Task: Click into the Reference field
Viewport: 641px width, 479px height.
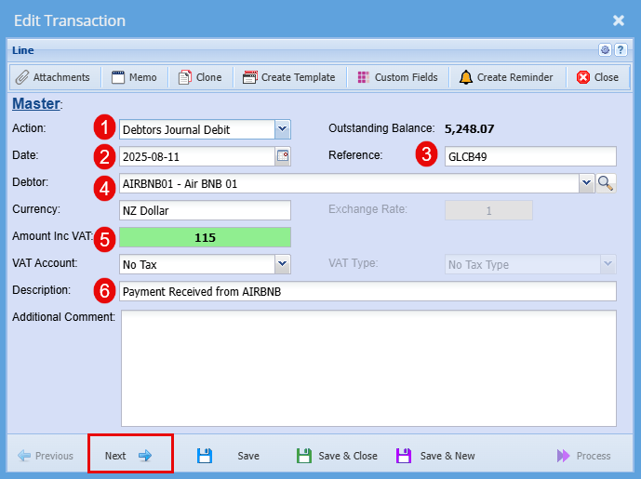Action: [x=529, y=156]
